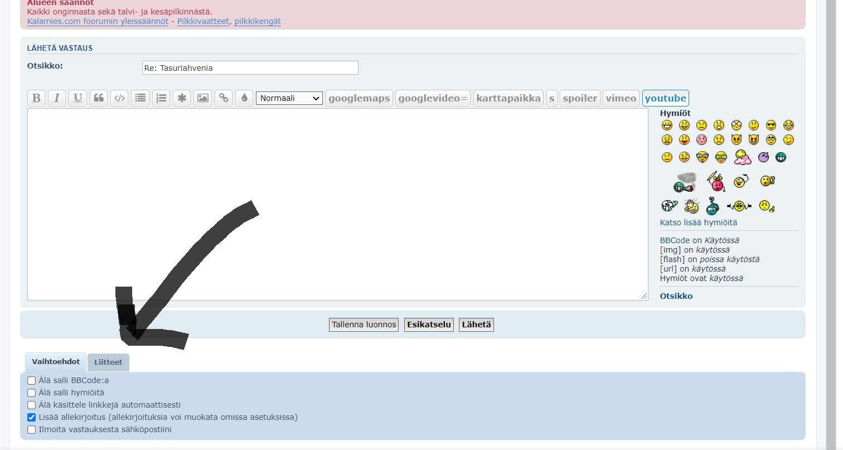Screen dimensions: 843x450
Task: Enable 'Ilmoita vastauksesta sähköpostiini' option
Action: click(32, 430)
